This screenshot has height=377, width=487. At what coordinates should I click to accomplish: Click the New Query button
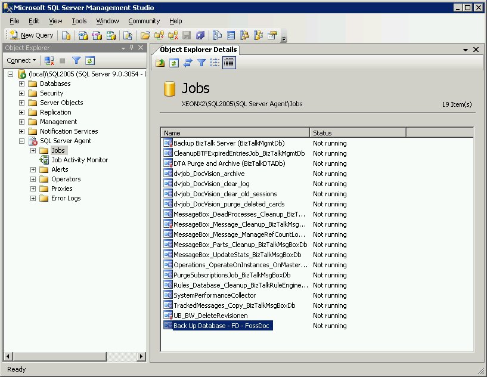point(32,35)
